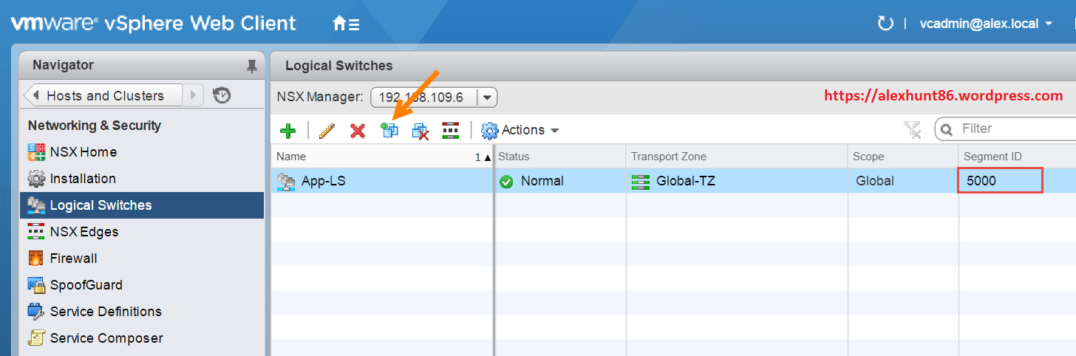The width and height of the screenshot is (1076, 356).
Task: Click the clear filter icon
Action: point(913,131)
